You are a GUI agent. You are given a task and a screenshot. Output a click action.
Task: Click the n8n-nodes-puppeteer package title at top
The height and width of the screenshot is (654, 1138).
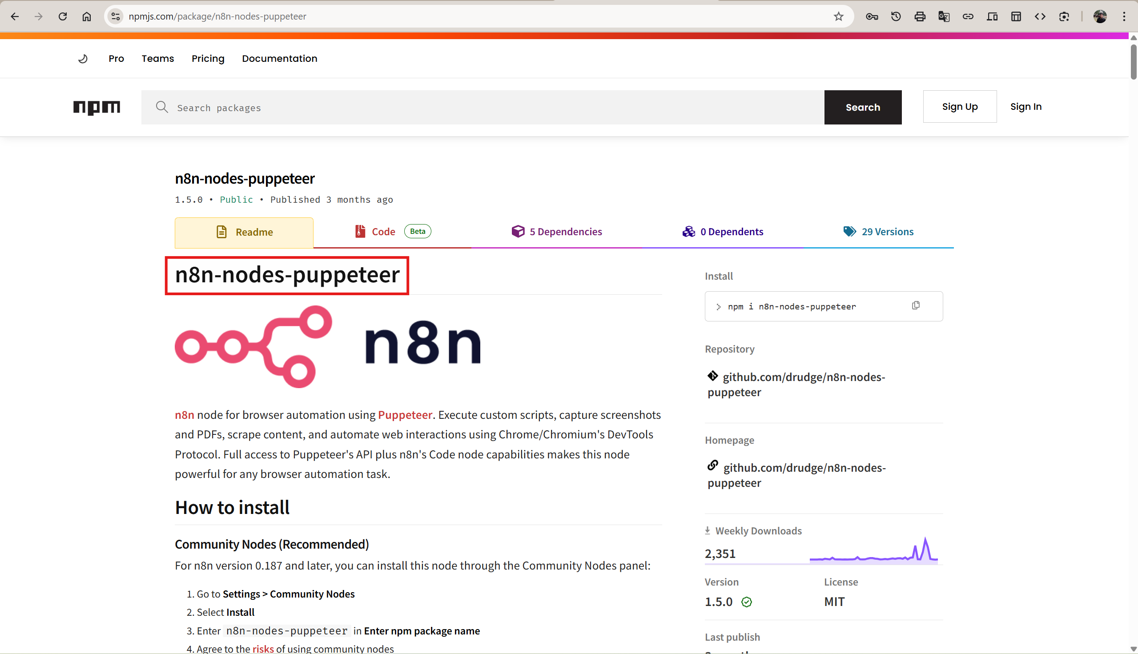tap(245, 178)
